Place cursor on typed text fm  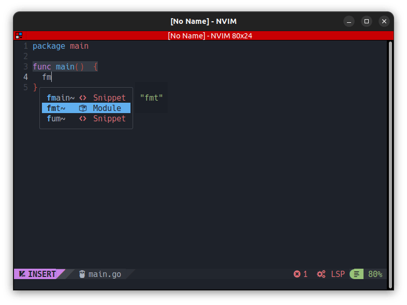[47, 77]
